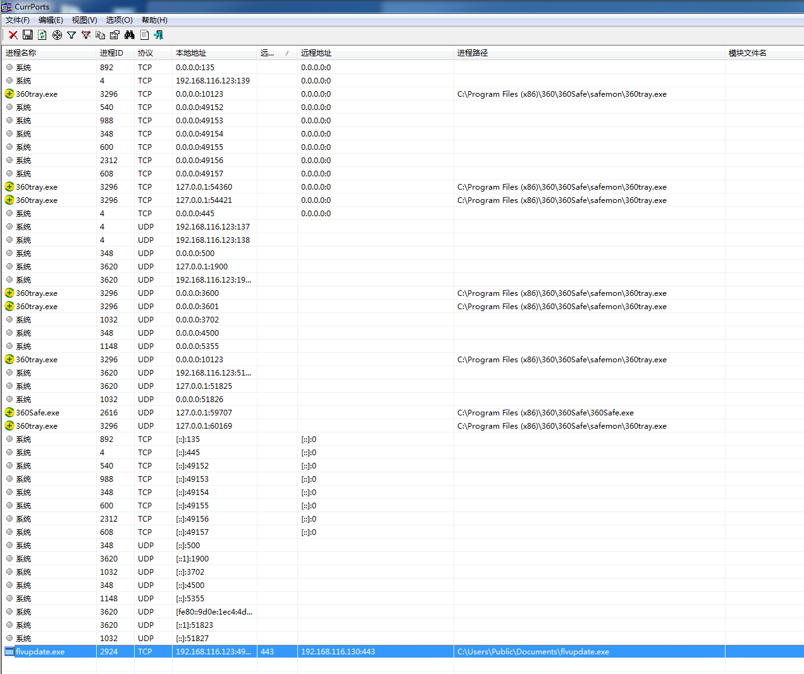The width and height of the screenshot is (804, 674).
Task: Open the 帮助(H) menu
Action: [154, 20]
